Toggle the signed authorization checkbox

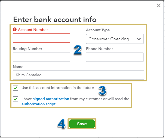point(16,99)
